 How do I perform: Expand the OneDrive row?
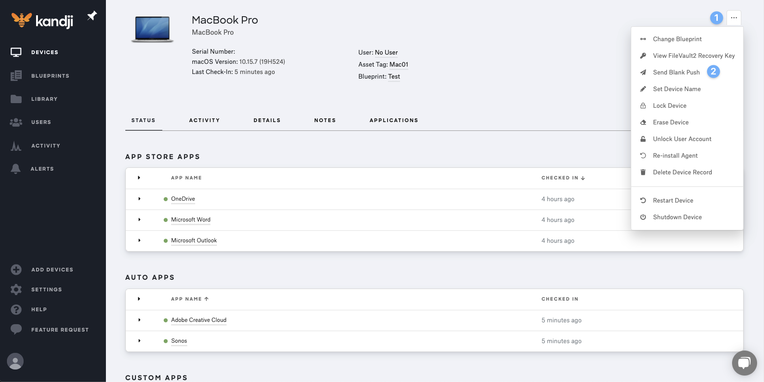click(x=139, y=199)
